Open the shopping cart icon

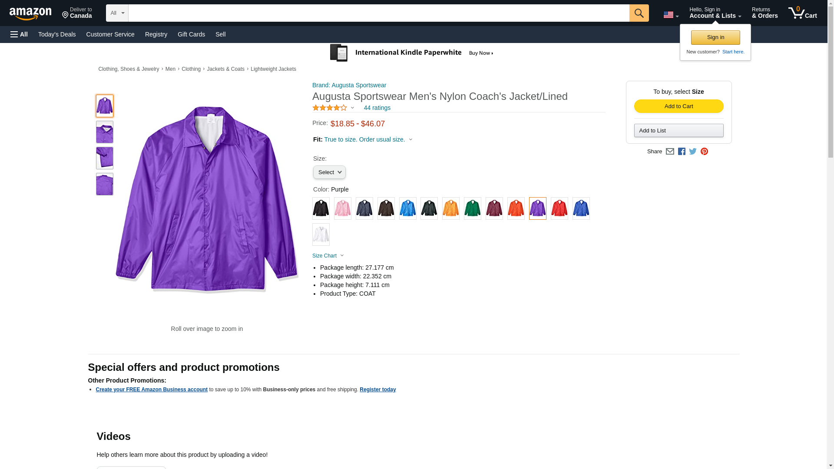(803, 13)
